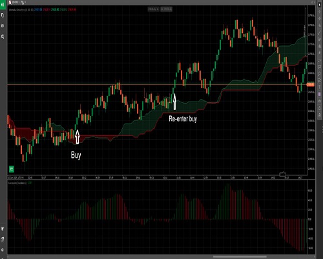This screenshot has height=259, width=323.
Task: Pick the trend line drawing tool
Action: [x=319, y=33]
